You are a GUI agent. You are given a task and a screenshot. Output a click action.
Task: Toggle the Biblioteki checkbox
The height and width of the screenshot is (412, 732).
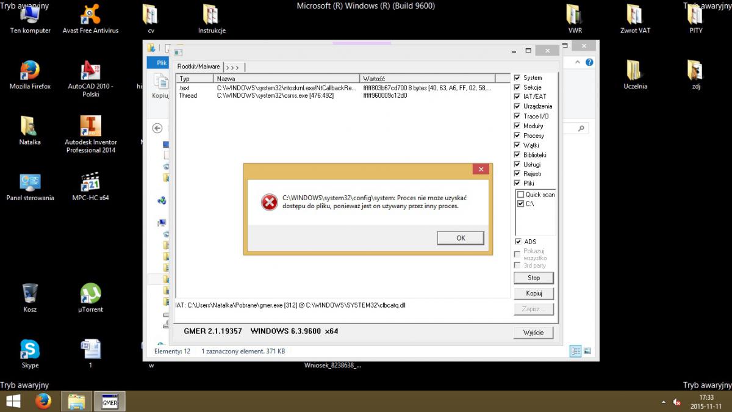click(x=517, y=155)
